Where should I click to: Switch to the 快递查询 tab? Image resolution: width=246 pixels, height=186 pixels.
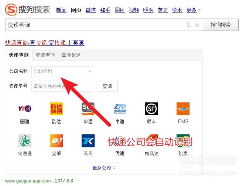[19, 55]
